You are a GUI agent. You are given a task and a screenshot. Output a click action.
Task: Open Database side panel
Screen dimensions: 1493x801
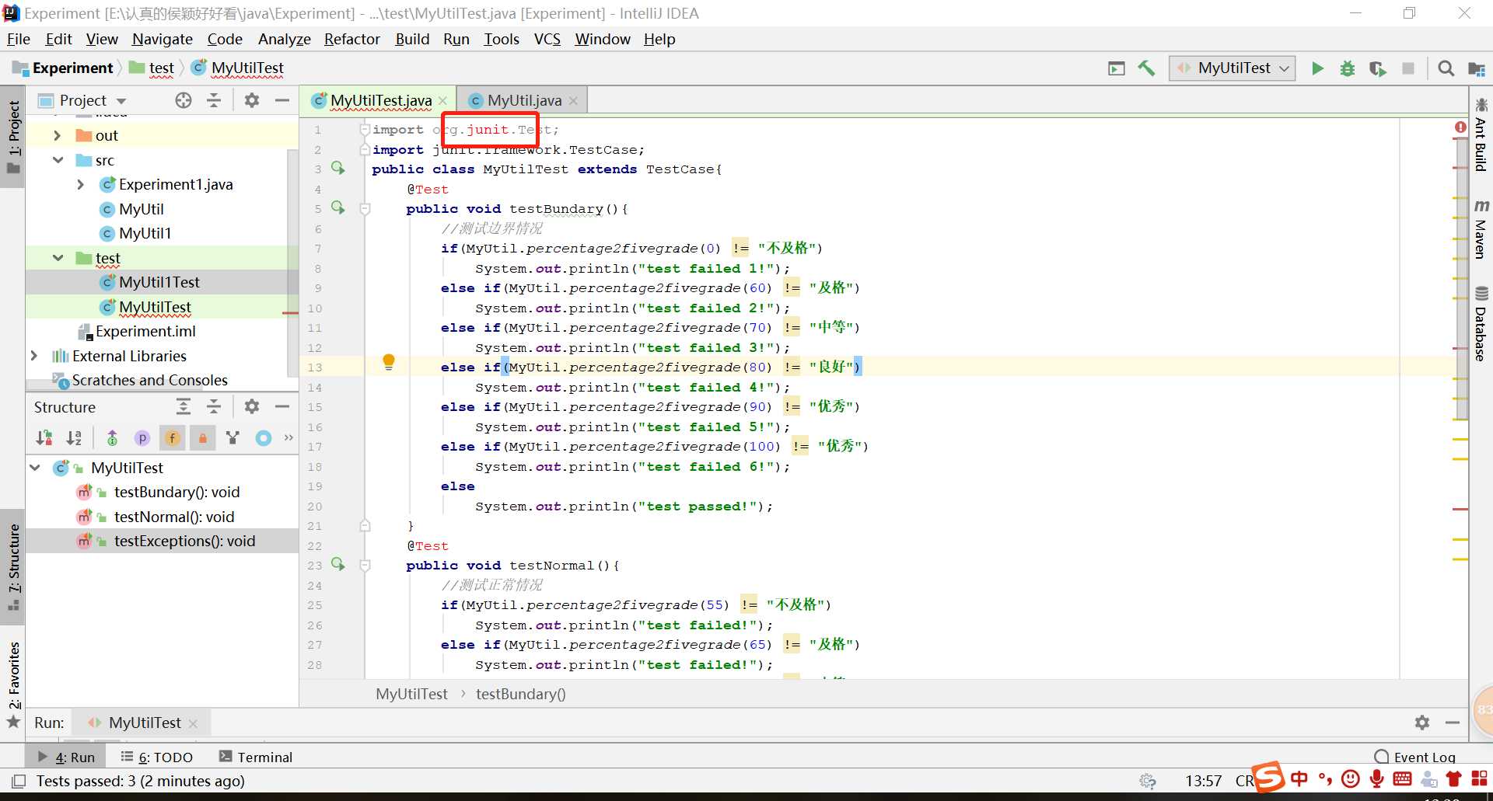(x=1481, y=324)
